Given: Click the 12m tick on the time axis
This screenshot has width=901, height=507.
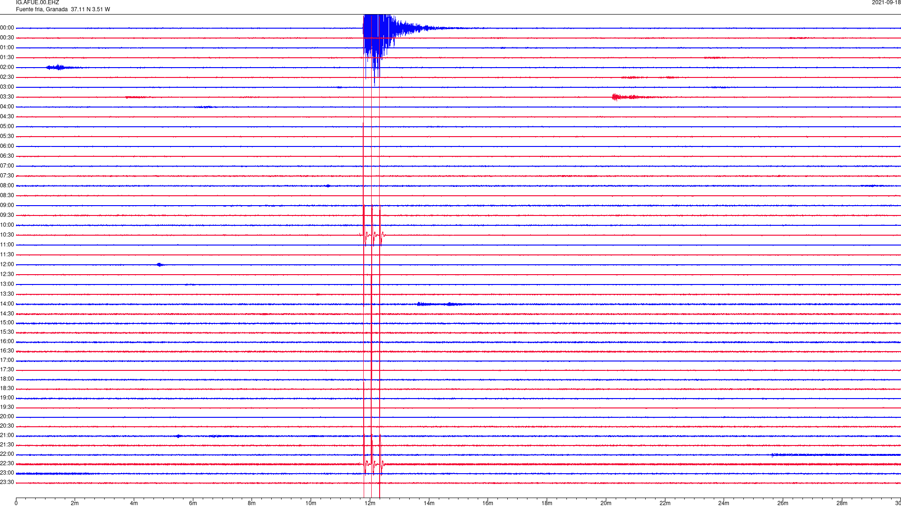Looking at the screenshot, I should pos(370,503).
